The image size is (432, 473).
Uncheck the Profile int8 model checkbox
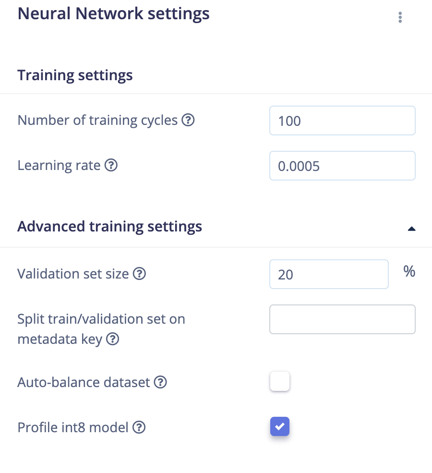[280, 426]
